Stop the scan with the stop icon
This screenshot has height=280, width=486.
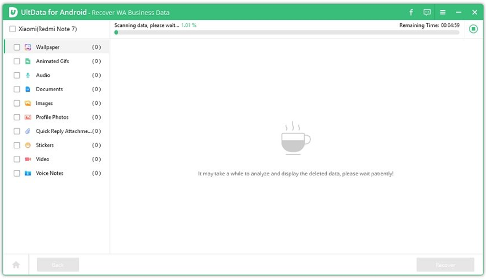point(473,29)
